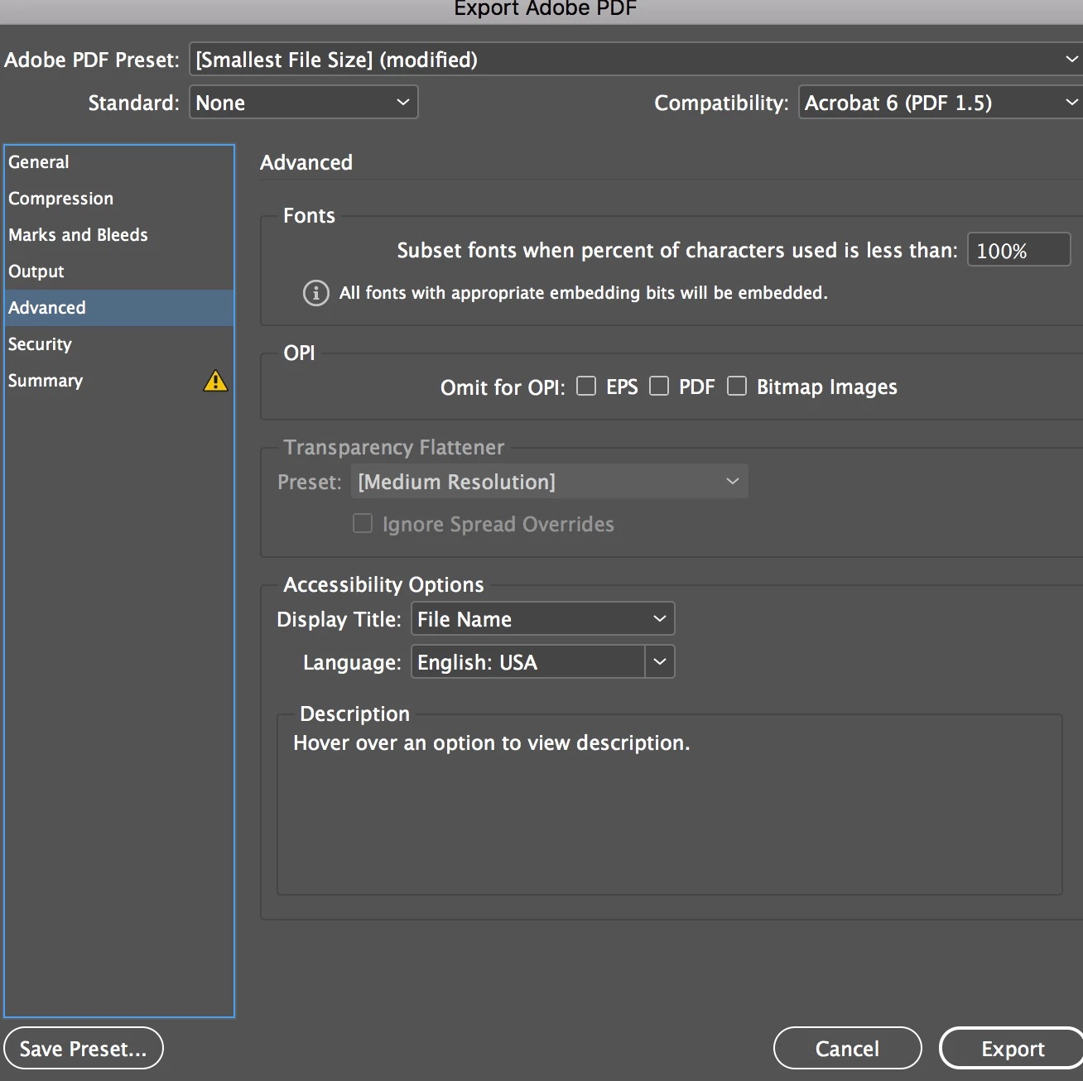Select the Compression category
This screenshot has width=1083, height=1081.
[x=119, y=199]
